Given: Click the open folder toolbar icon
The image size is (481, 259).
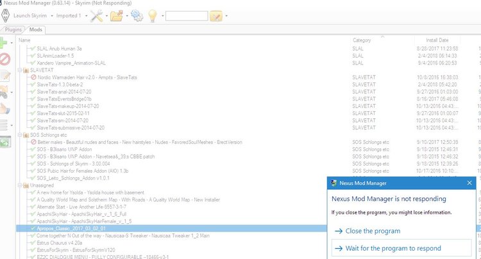Looking at the screenshot, I should coord(117,15).
